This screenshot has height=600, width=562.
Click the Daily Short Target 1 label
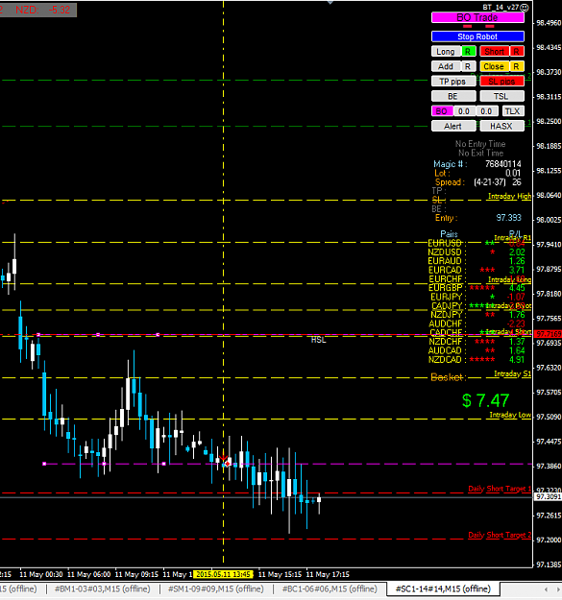[x=500, y=489]
